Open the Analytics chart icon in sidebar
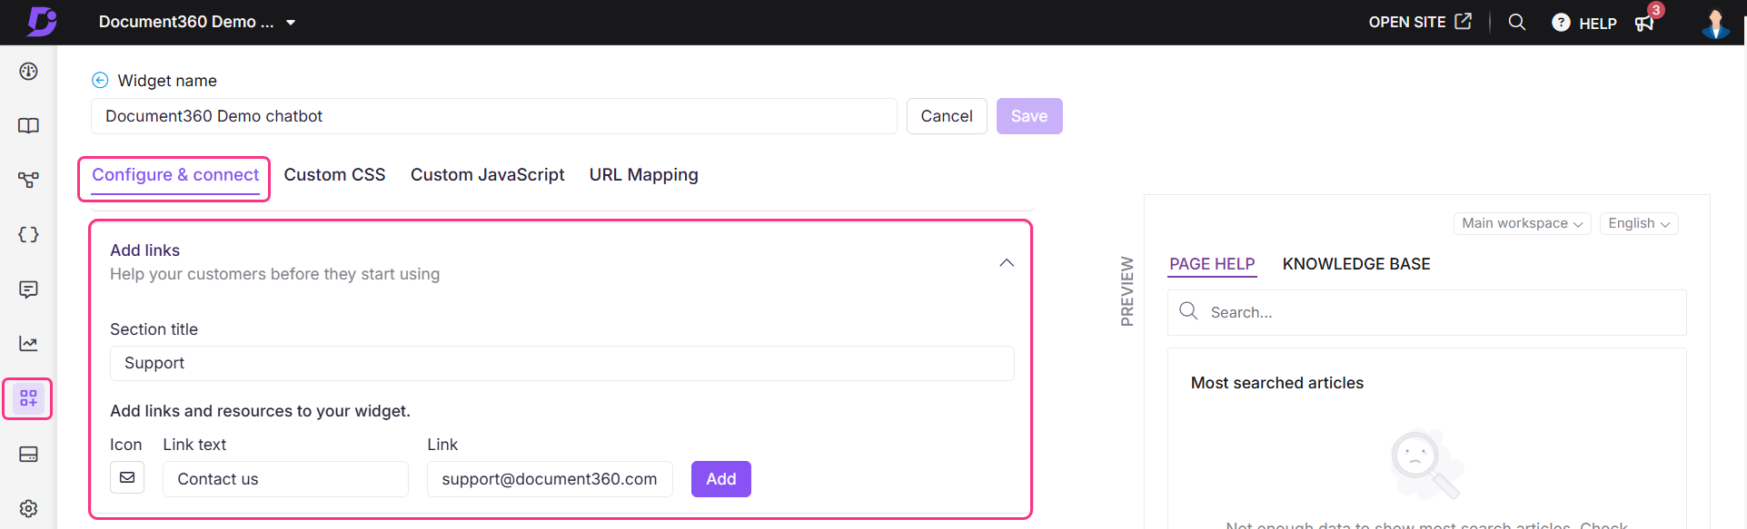Image resolution: width=1747 pixels, height=529 pixels. 29,344
